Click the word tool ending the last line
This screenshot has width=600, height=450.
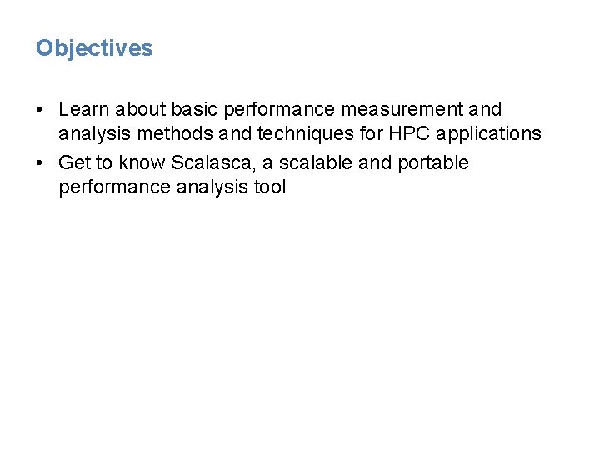(x=270, y=187)
